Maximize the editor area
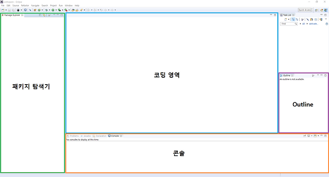This screenshot has height=177, width=329. tap(275, 15)
